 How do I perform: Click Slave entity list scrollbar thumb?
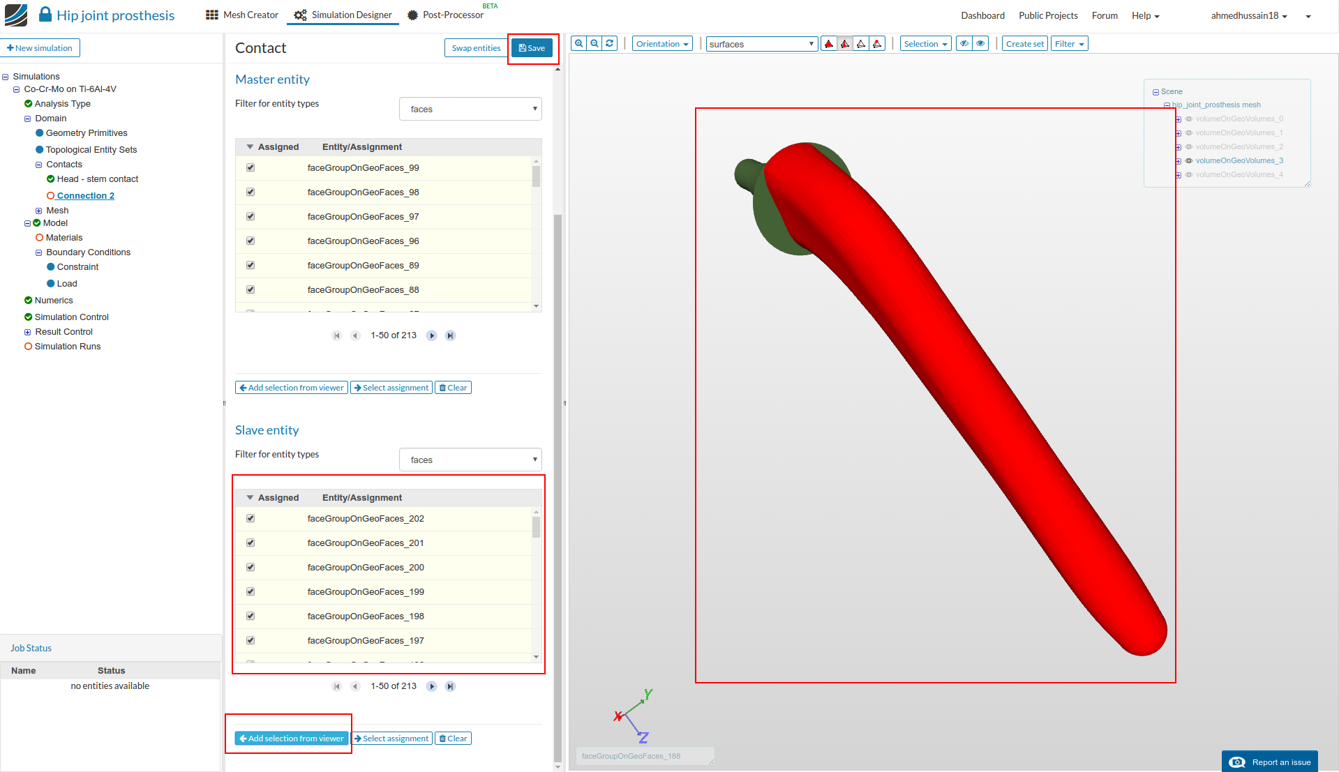pos(536,527)
